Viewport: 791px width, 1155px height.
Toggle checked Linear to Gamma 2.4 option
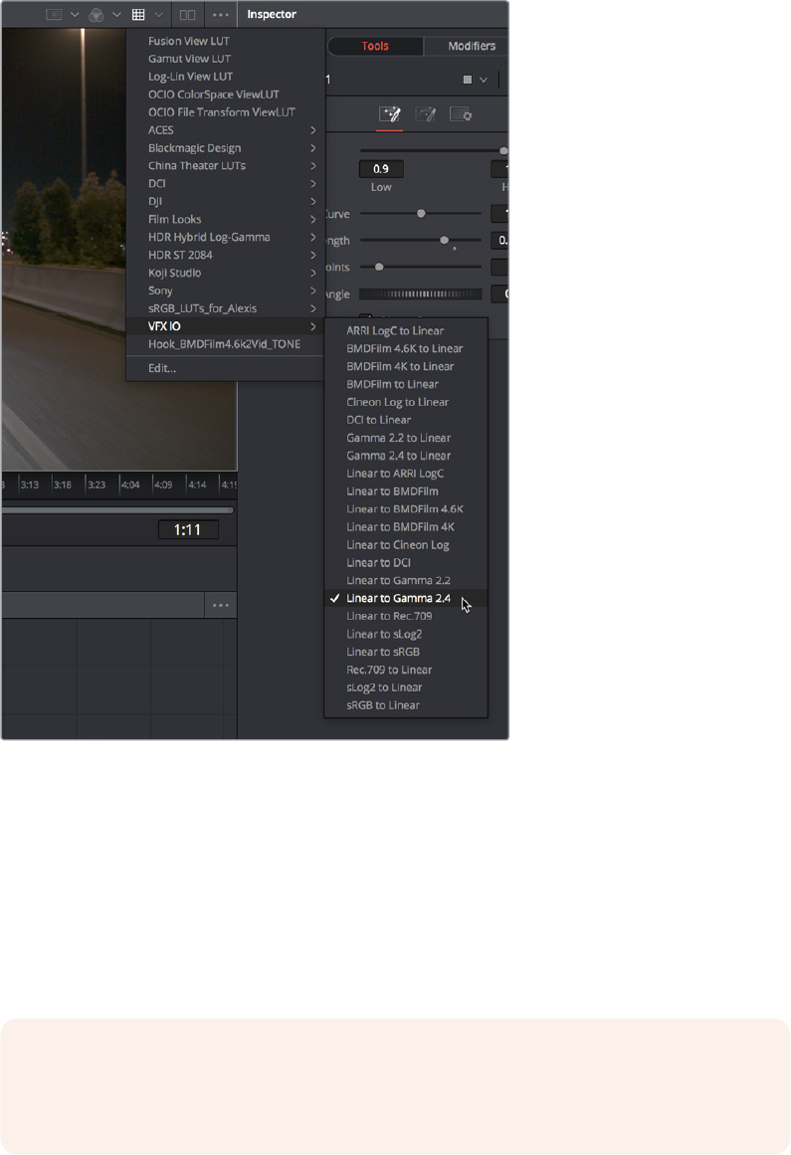click(x=406, y=598)
